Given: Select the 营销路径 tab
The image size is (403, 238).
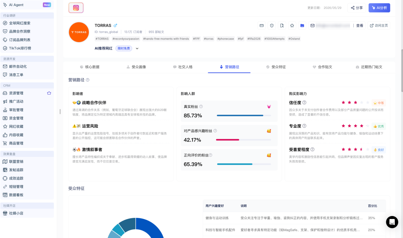Looking at the screenshot, I should pyautogui.click(x=229, y=67).
